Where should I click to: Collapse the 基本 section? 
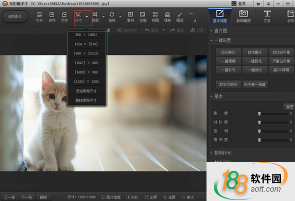coord(211,97)
